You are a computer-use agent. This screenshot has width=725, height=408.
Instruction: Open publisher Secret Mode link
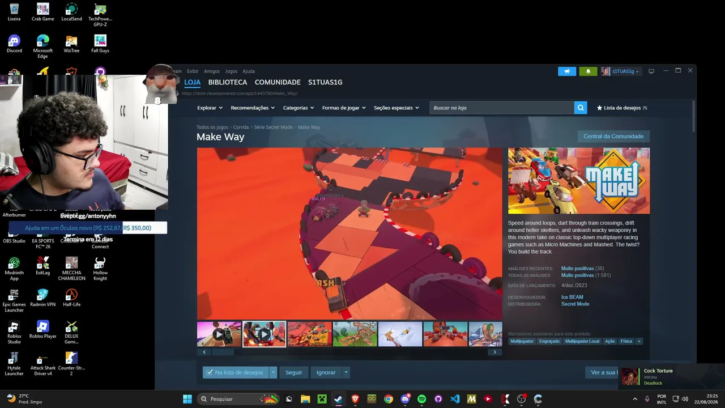pos(575,304)
